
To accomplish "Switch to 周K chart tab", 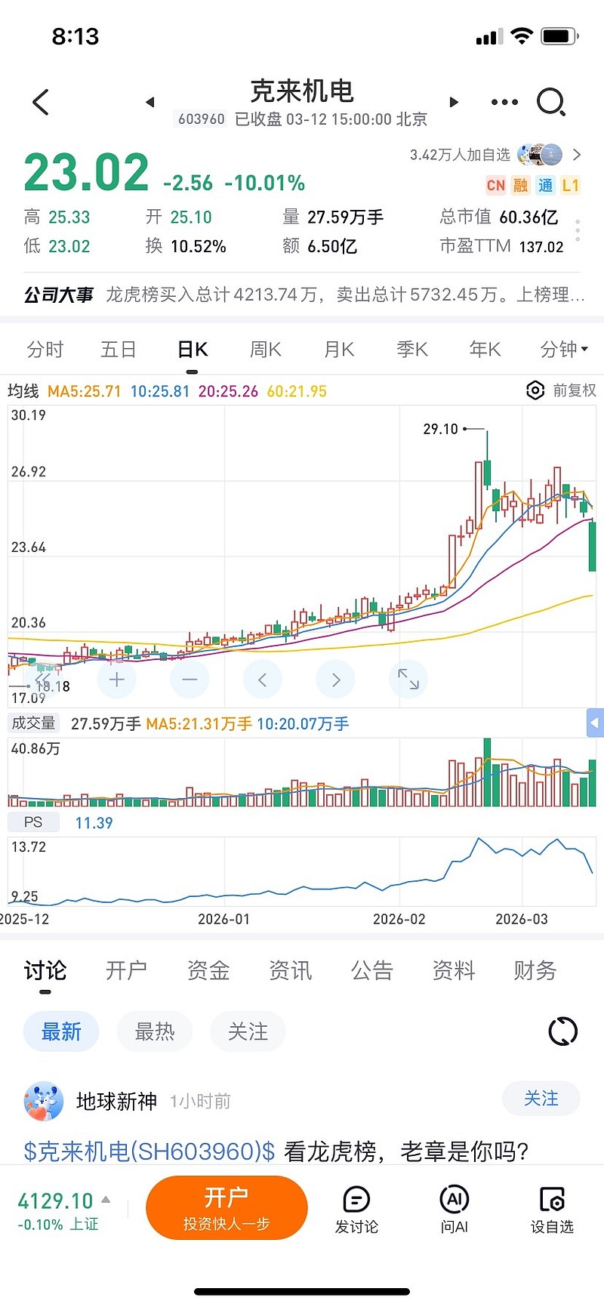I will 266,350.
